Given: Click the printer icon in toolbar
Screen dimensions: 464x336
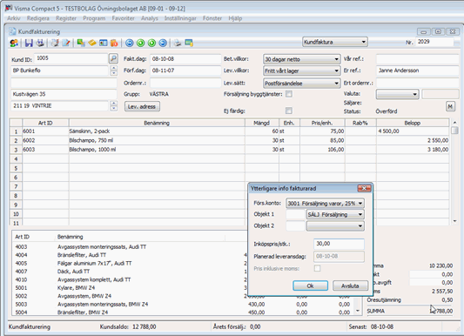Looking at the screenshot, I should point(178,44).
